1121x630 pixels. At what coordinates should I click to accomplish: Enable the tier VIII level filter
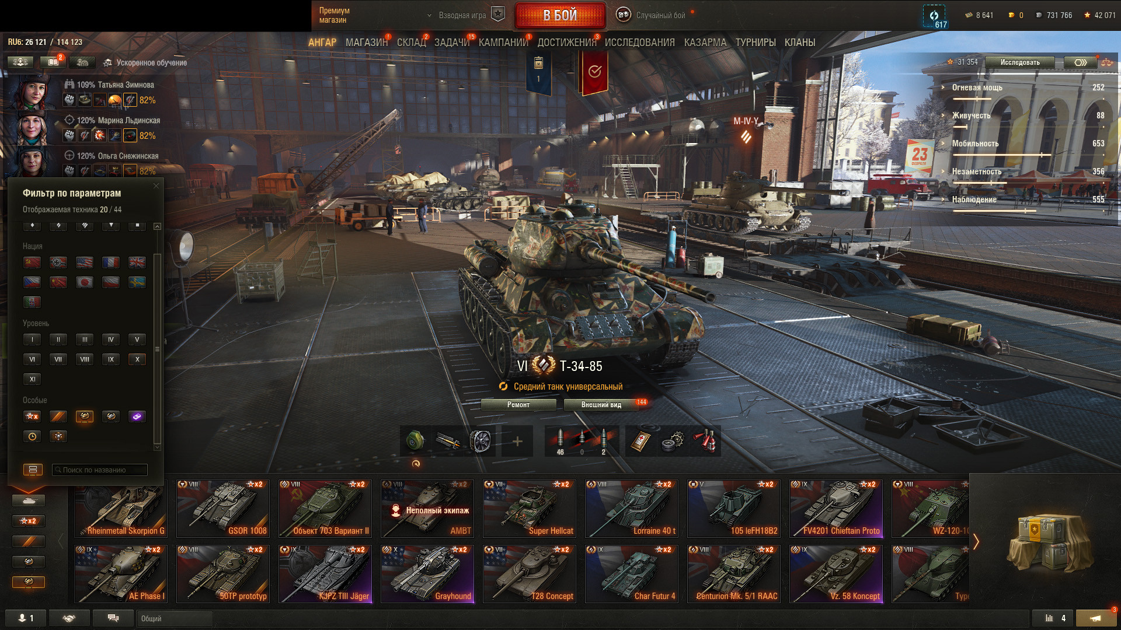click(85, 359)
